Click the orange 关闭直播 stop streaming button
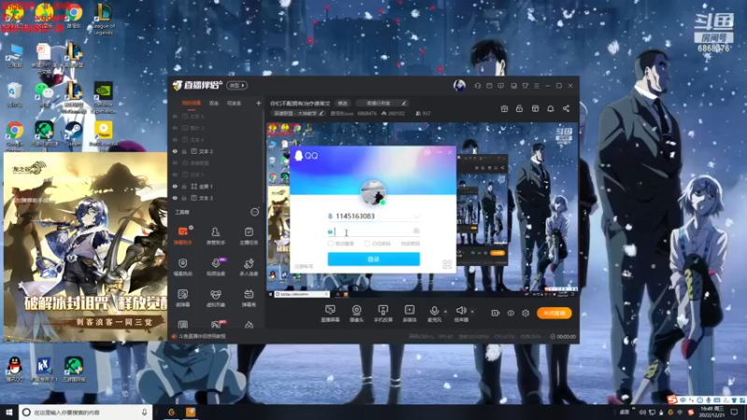747x420 pixels. pos(554,313)
